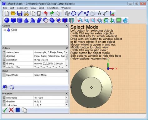Image resolution: width=148 pixels, height=120 pixels.
Task: Expand the digitizing options row
Action: tap(4, 56)
